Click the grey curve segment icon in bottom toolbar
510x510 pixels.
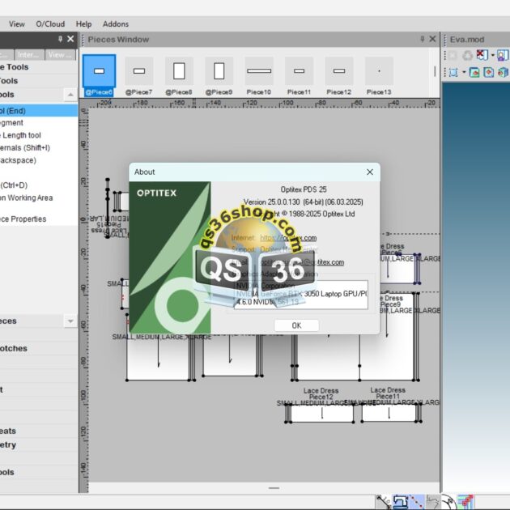[x=433, y=501]
